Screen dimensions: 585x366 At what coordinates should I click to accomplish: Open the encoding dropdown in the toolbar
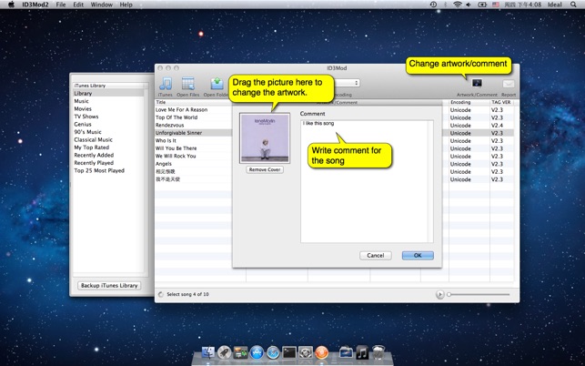(x=347, y=83)
